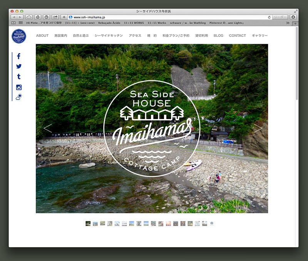Screen dimensions: 308x261
Task: Open the アクセス menu item
Action: pyautogui.click(x=135, y=35)
